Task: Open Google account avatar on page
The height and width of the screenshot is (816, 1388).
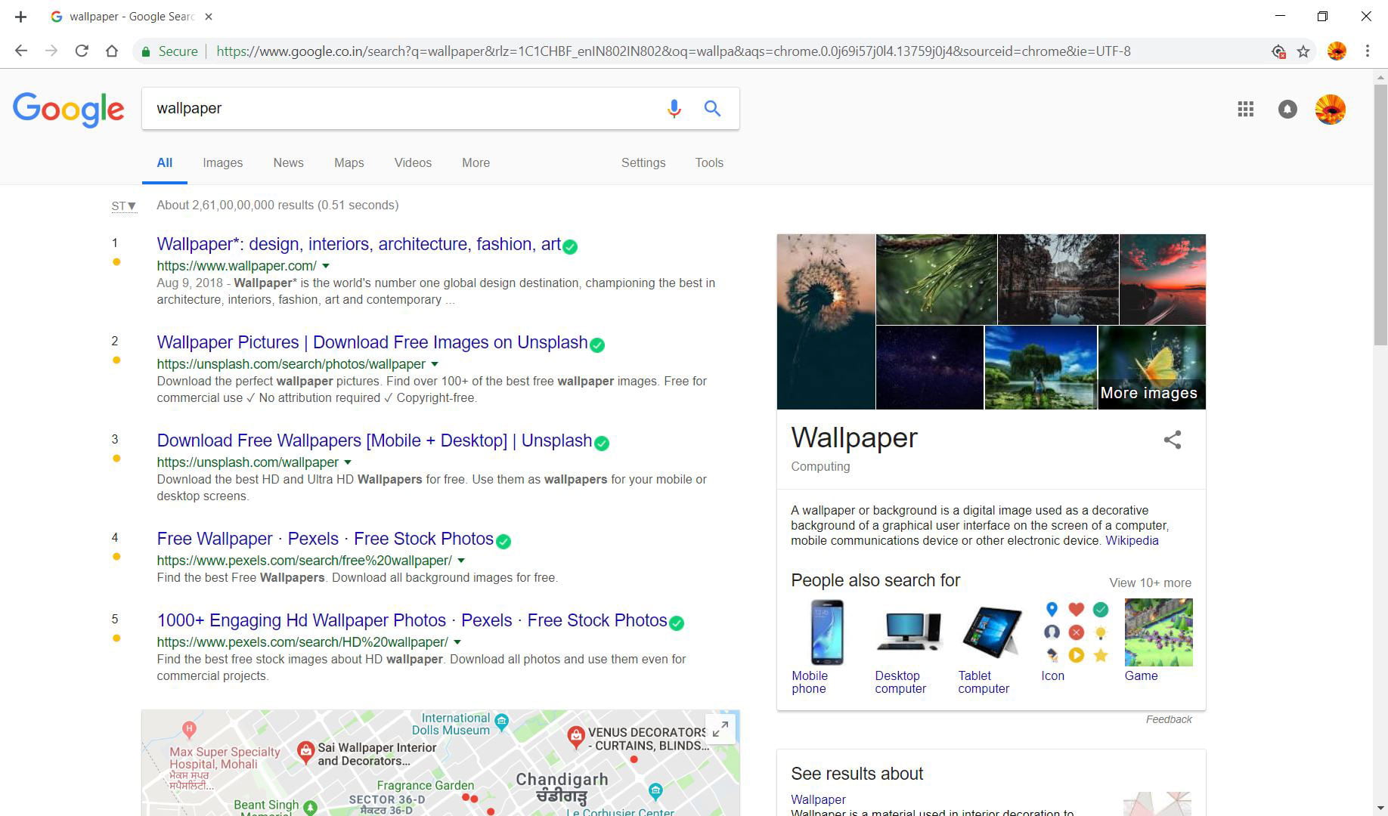Action: tap(1331, 110)
